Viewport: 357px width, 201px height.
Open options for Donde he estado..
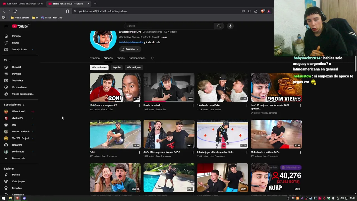pos(193,106)
